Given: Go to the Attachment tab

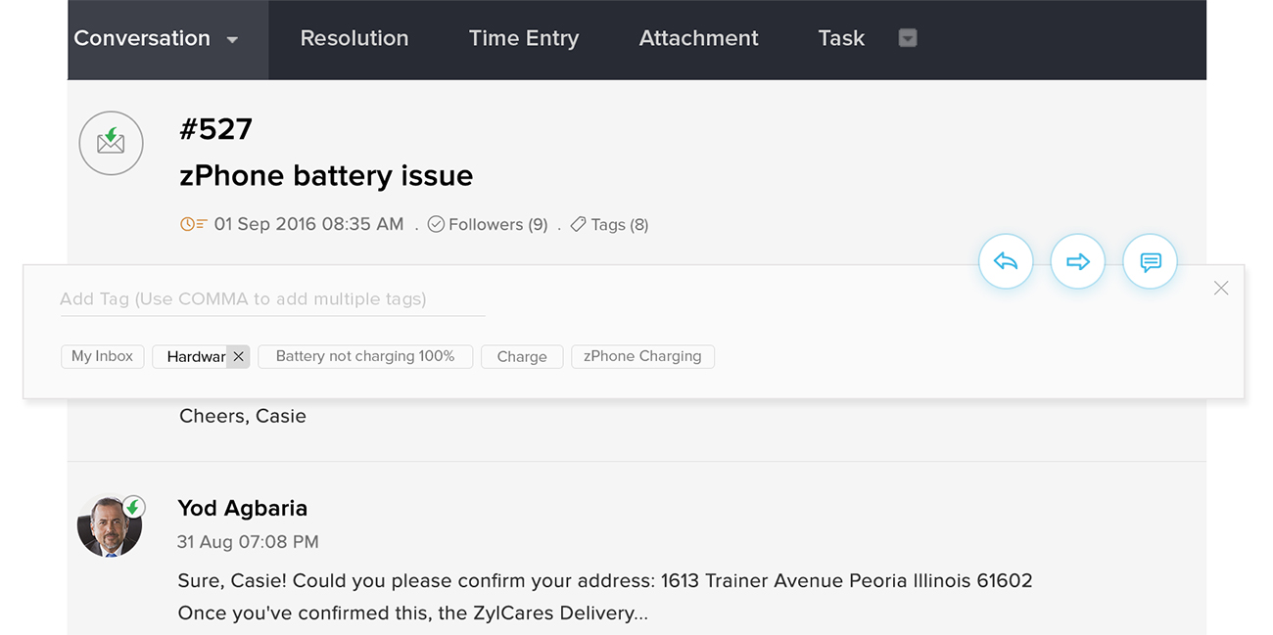Looking at the screenshot, I should (x=698, y=38).
